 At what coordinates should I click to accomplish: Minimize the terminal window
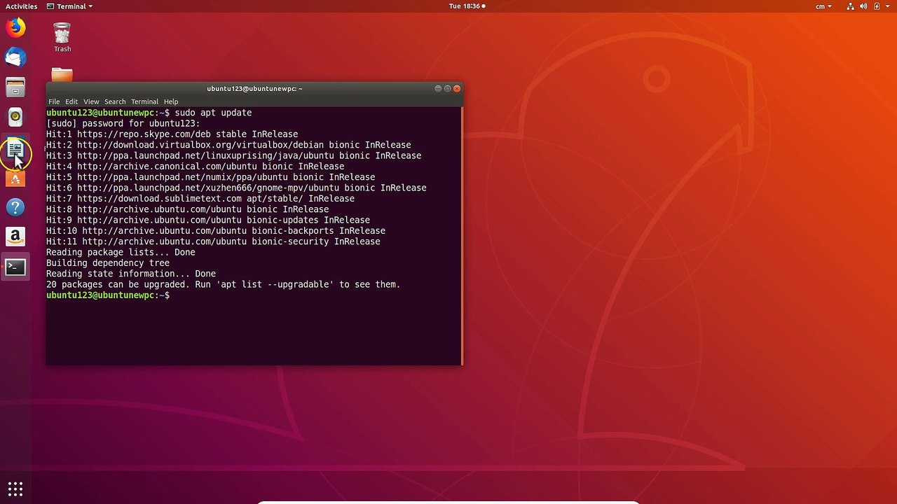coord(438,88)
